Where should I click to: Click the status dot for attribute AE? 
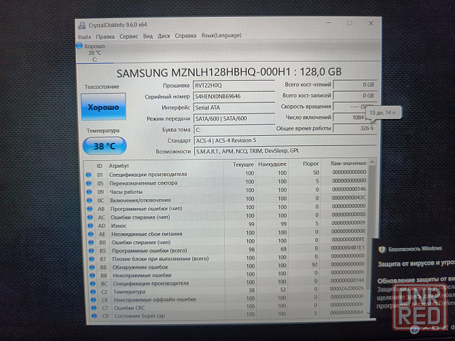(x=91, y=234)
